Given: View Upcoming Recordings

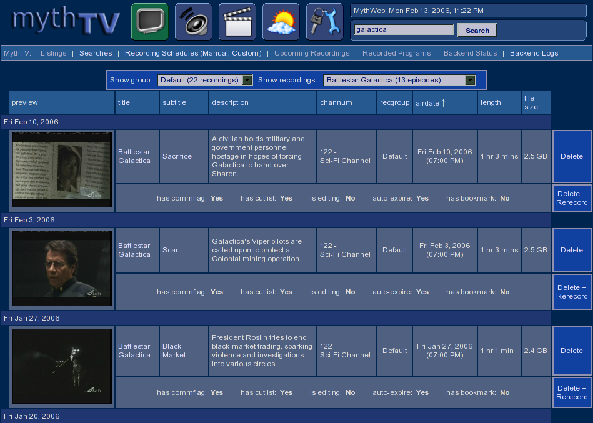Looking at the screenshot, I should click(x=312, y=53).
